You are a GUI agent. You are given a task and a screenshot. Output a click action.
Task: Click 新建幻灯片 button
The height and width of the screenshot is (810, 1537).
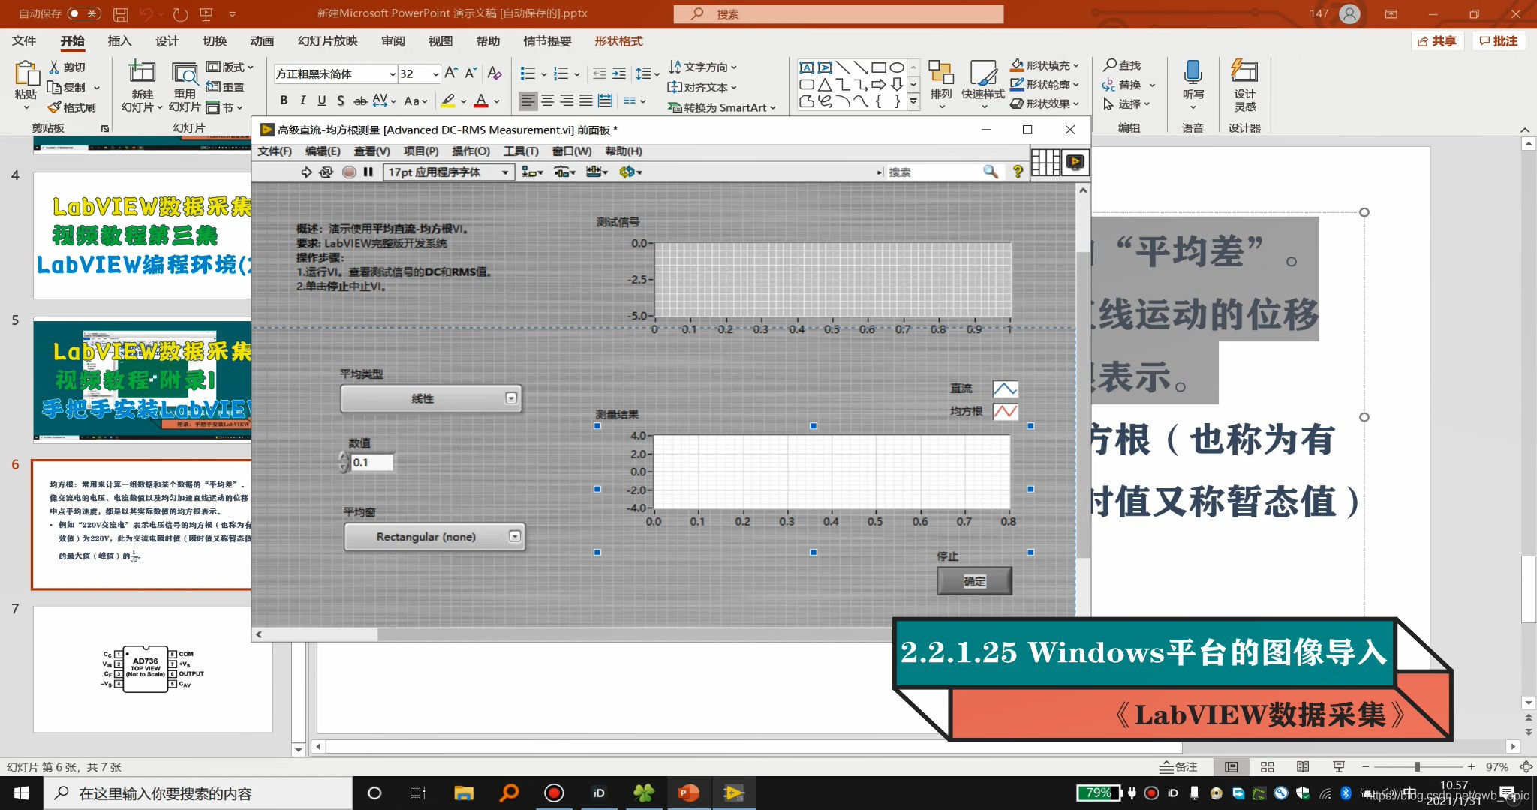pos(142,86)
